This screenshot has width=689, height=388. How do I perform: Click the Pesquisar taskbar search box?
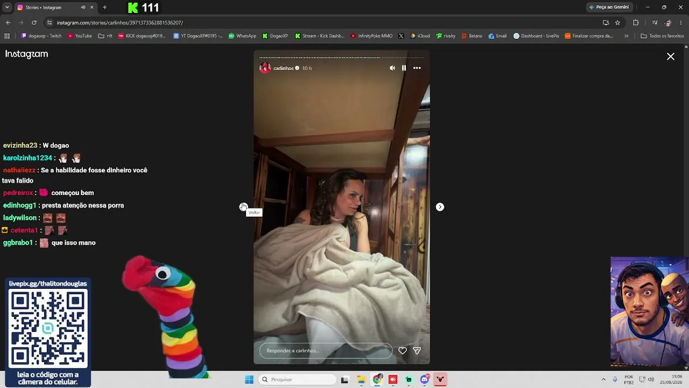(298, 379)
